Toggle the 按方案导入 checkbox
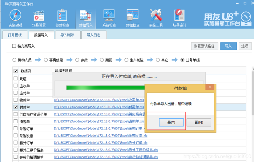 pos(14,46)
